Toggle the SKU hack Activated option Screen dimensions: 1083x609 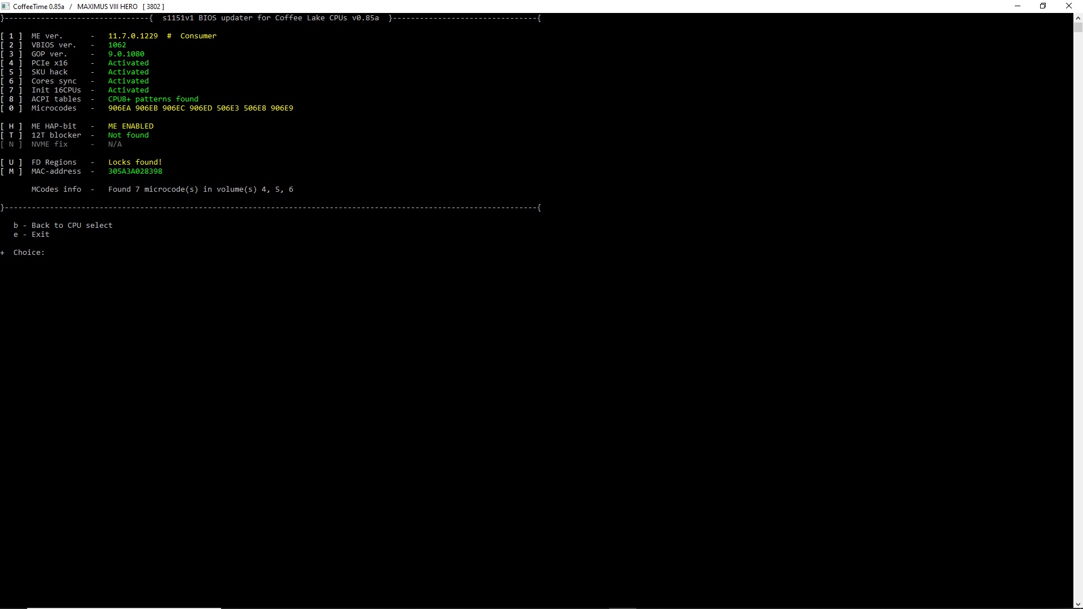[128, 72]
